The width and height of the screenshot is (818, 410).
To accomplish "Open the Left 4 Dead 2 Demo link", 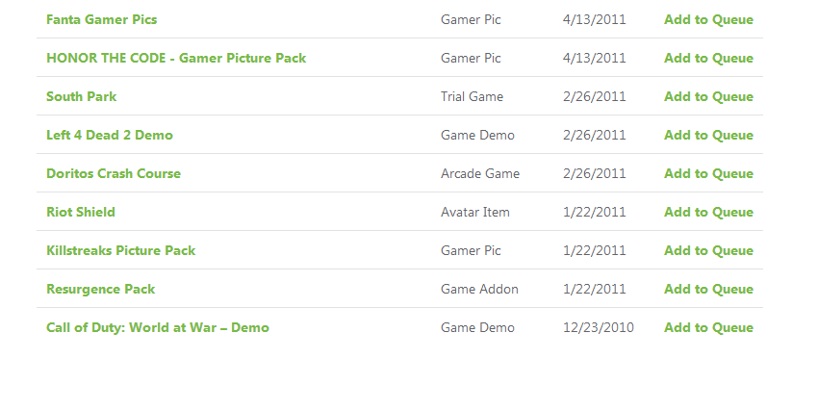I will tap(110, 135).
